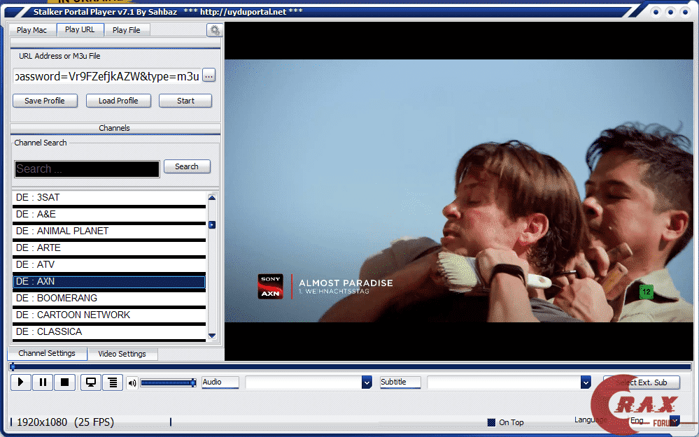The height and width of the screenshot is (437, 699).
Task: Toggle the channel list icon
Action: point(113,382)
